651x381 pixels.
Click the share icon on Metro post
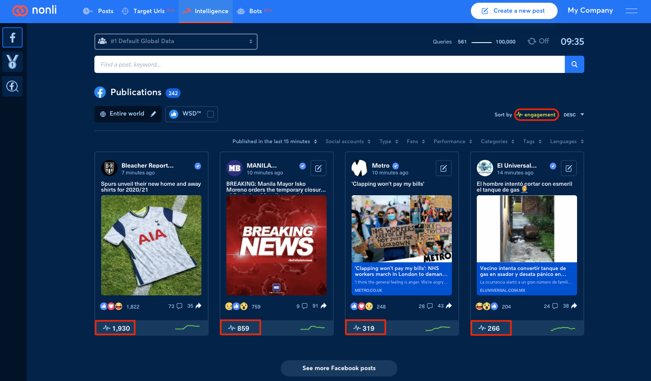[449, 306]
